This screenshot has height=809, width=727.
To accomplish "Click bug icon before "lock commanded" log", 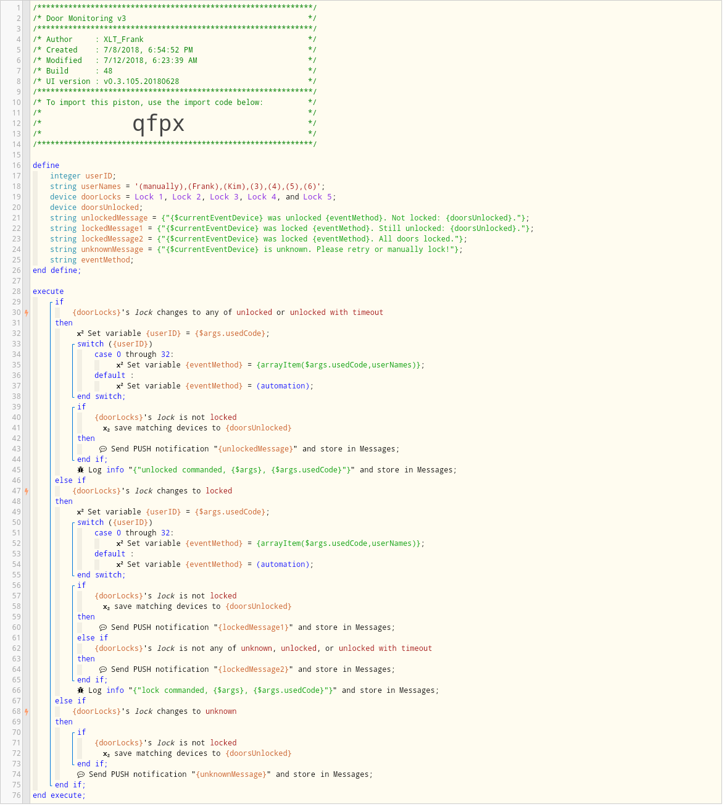I will (81, 690).
